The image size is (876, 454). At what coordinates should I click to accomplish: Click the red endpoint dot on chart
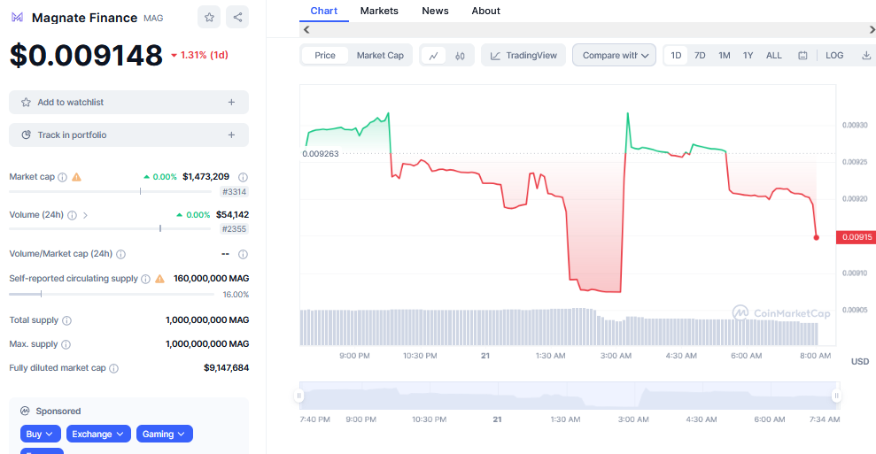tap(817, 238)
